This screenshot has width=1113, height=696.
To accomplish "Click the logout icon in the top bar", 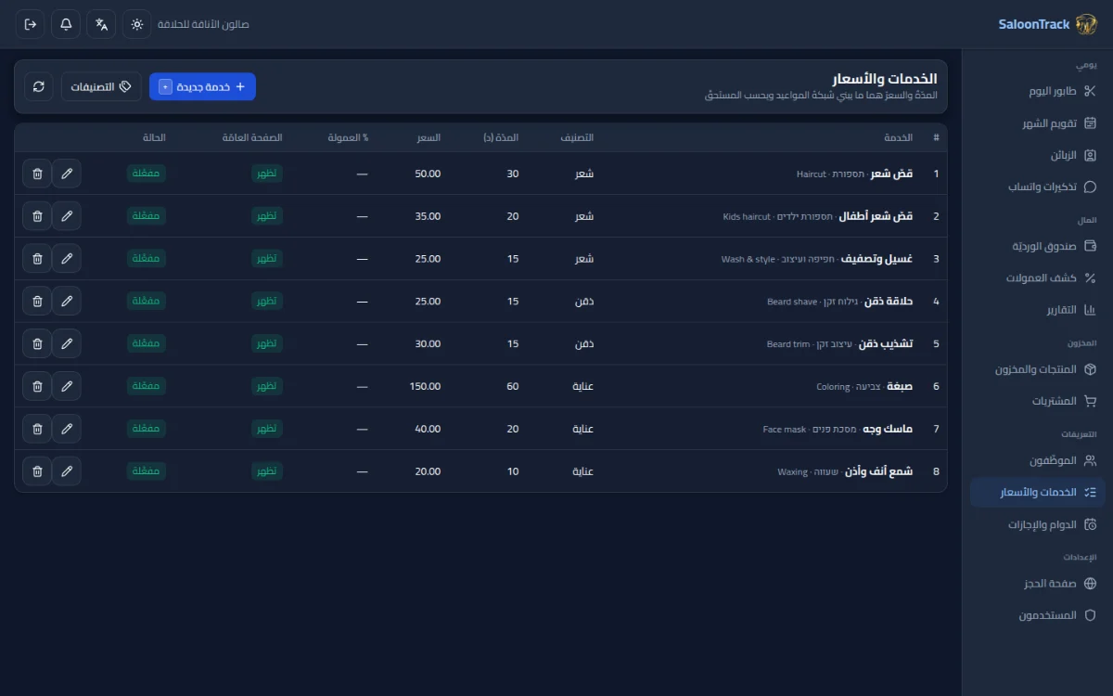I will (30, 24).
